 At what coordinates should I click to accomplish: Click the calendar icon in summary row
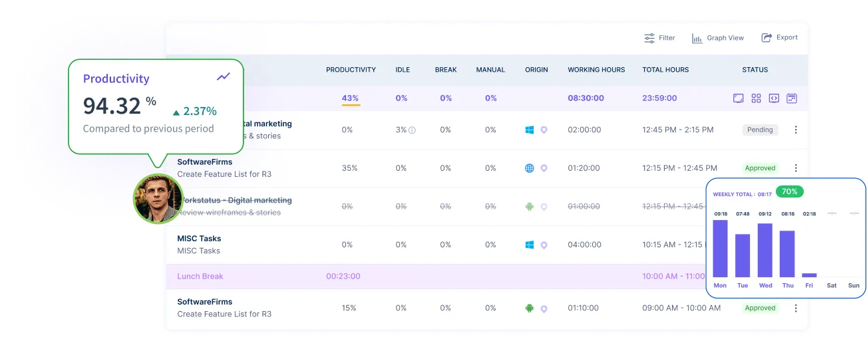coord(792,98)
